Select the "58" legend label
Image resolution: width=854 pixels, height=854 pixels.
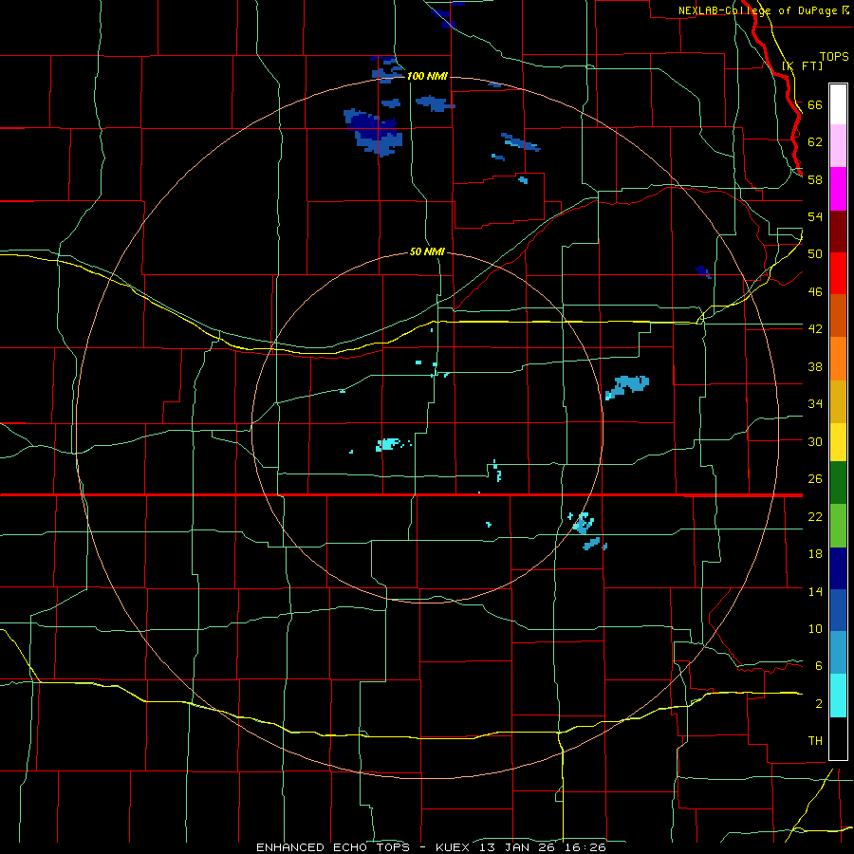pyautogui.click(x=815, y=179)
